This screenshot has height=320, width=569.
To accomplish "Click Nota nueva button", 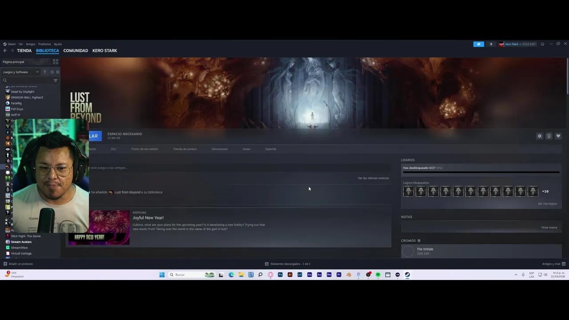I will pos(549,228).
